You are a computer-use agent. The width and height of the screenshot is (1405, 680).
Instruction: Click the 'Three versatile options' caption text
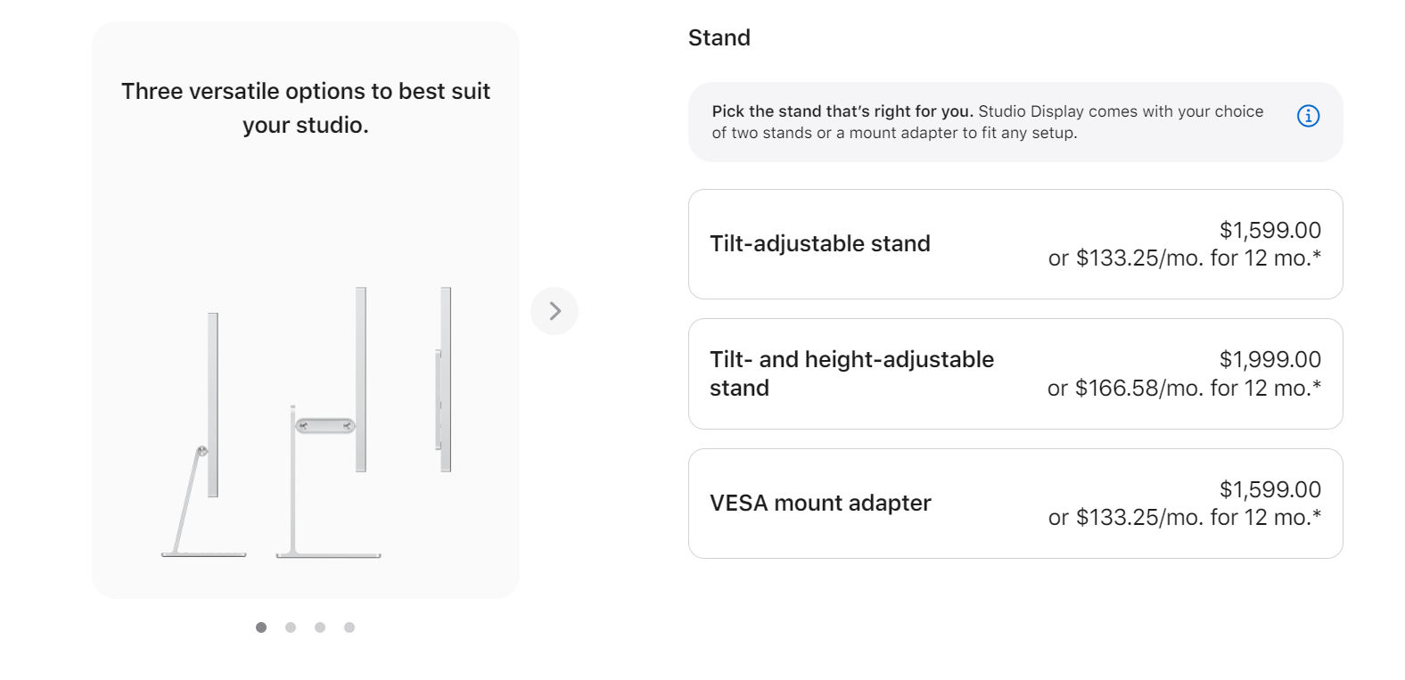coord(305,107)
